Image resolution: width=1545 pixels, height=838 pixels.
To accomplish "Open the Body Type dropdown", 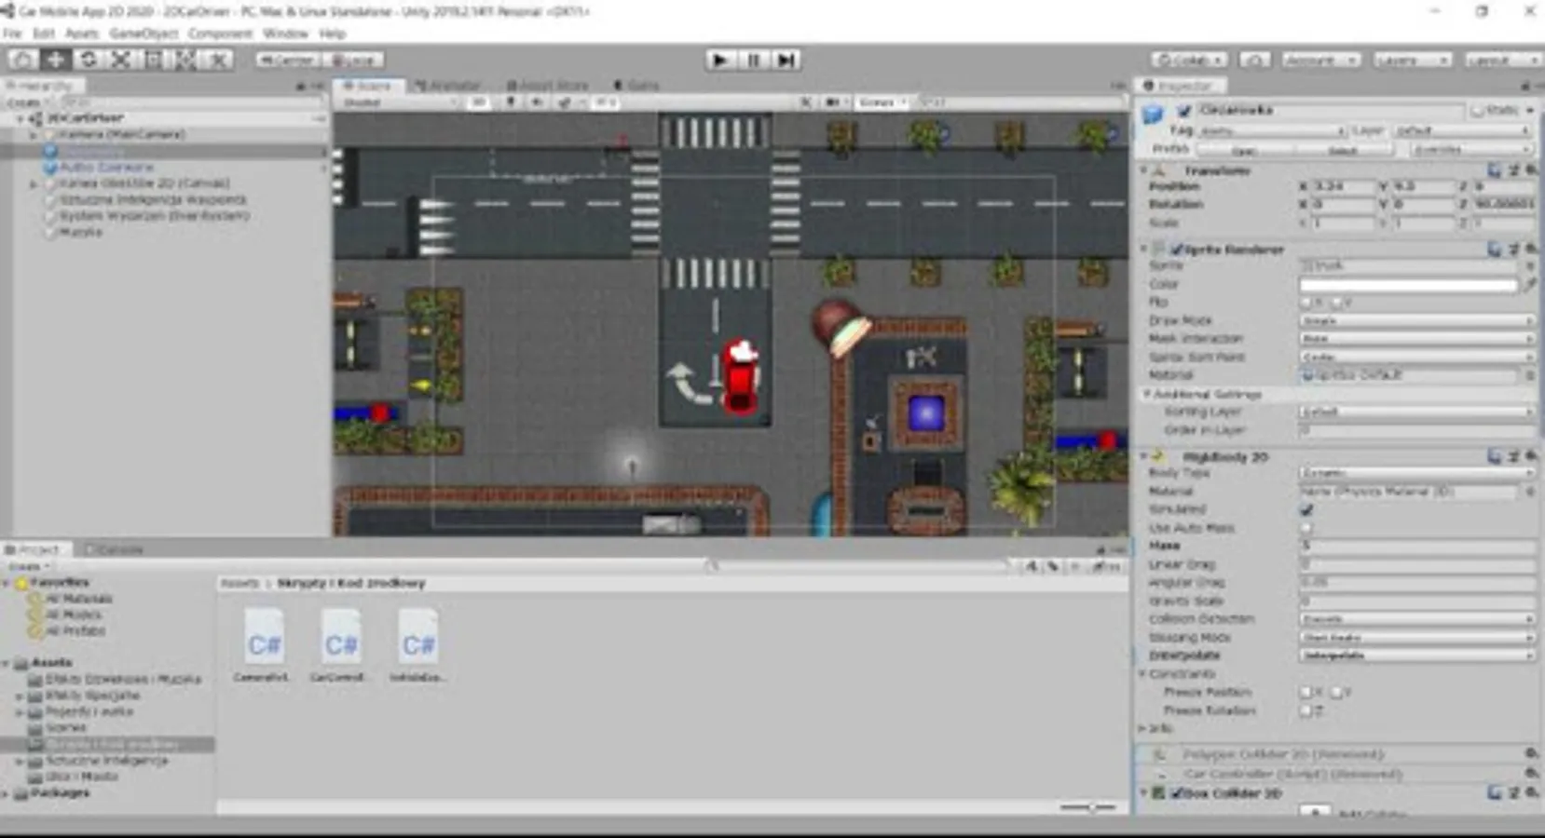I will [x=1416, y=473].
